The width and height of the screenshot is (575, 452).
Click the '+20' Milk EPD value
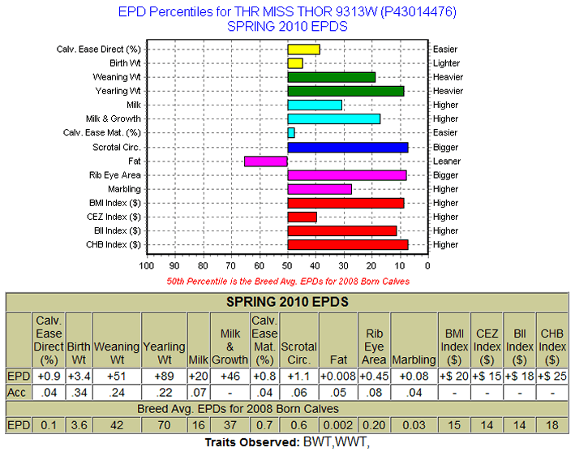click(199, 377)
